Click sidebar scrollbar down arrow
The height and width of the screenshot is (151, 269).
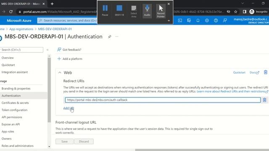(49, 146)
